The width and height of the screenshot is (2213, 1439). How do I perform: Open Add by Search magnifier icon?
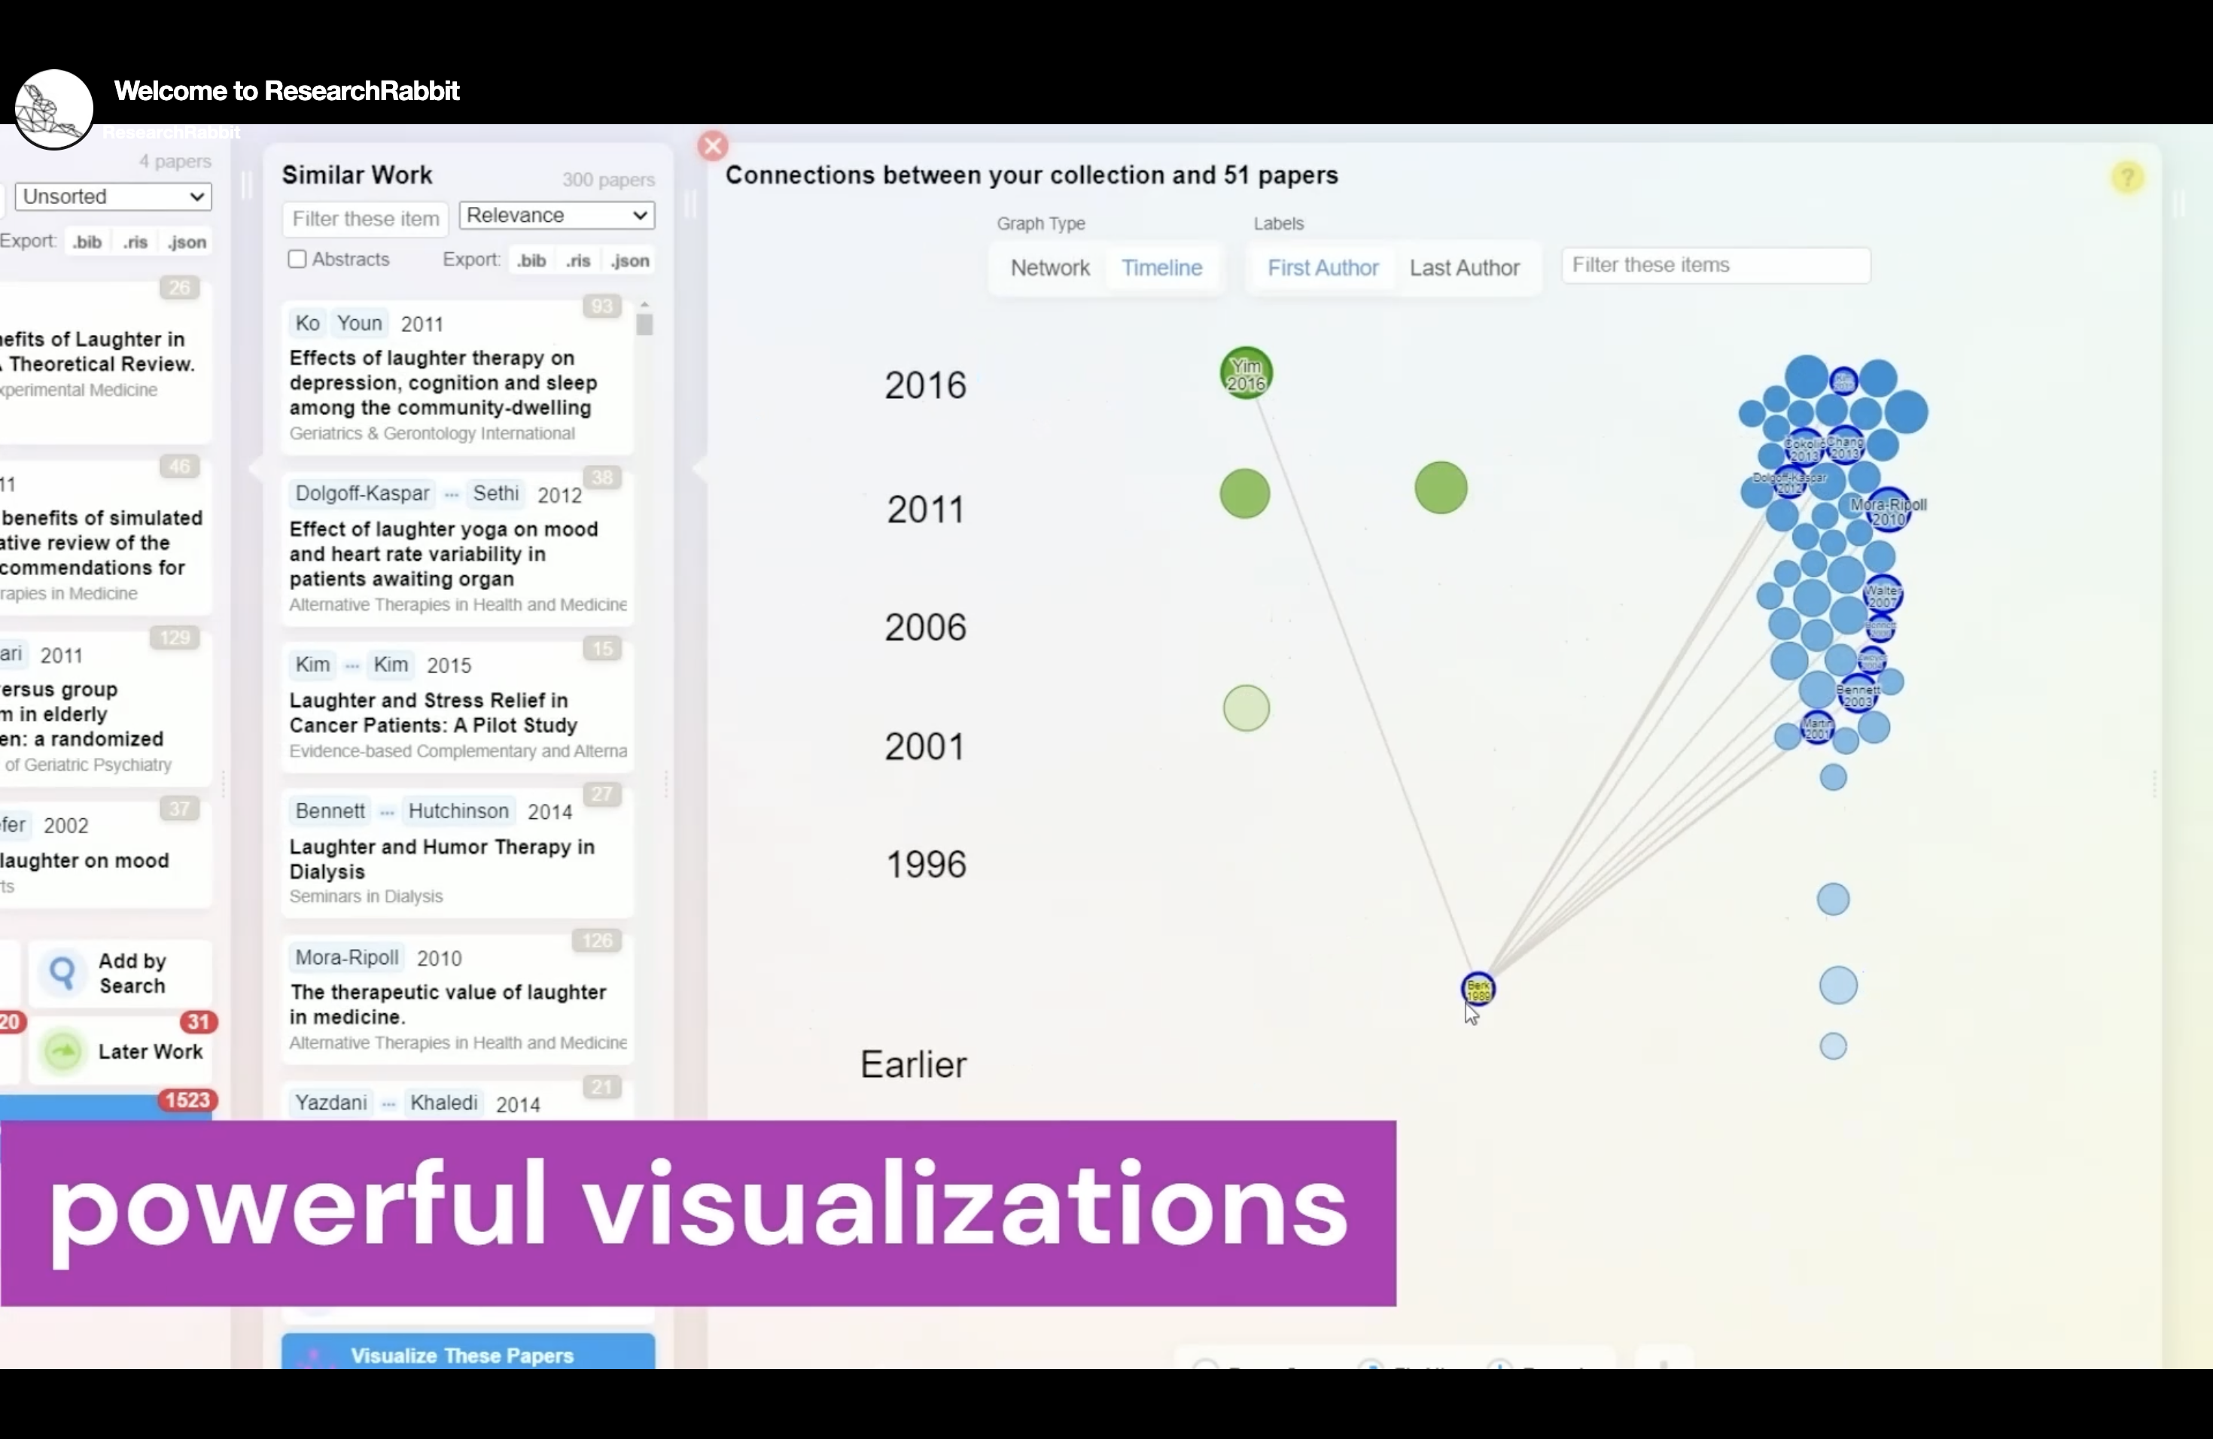pos(62,972)
